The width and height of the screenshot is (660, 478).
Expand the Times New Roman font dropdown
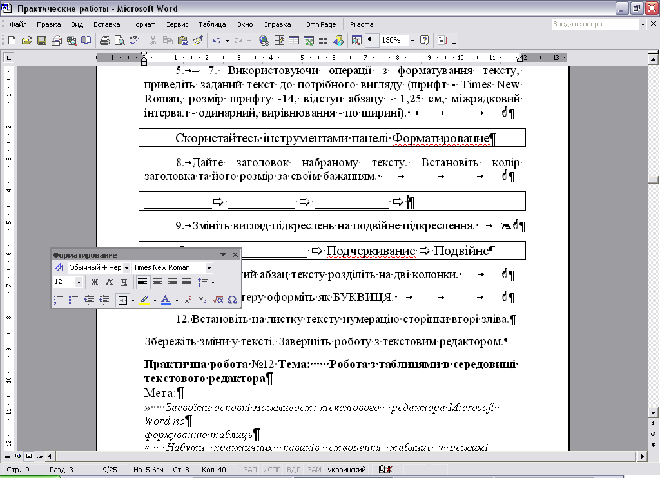209,267
